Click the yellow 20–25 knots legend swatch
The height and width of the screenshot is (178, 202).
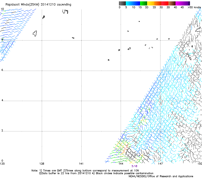(151, 3)
